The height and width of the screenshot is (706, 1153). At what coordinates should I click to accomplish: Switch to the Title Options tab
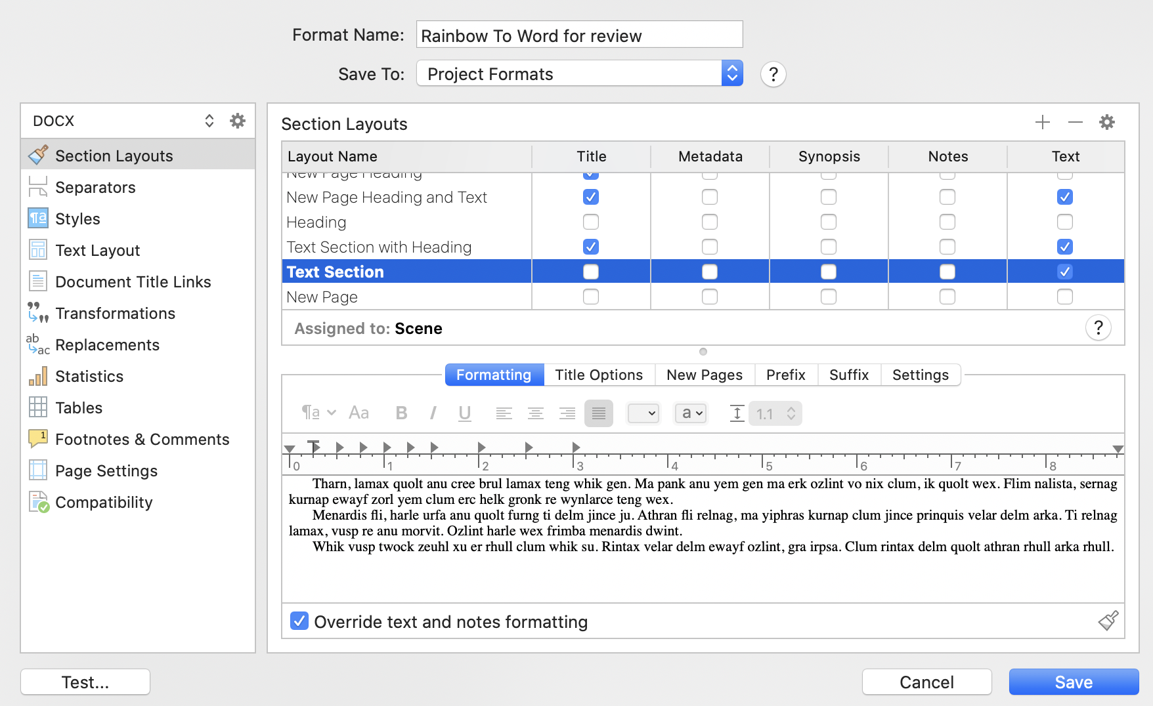599,375
